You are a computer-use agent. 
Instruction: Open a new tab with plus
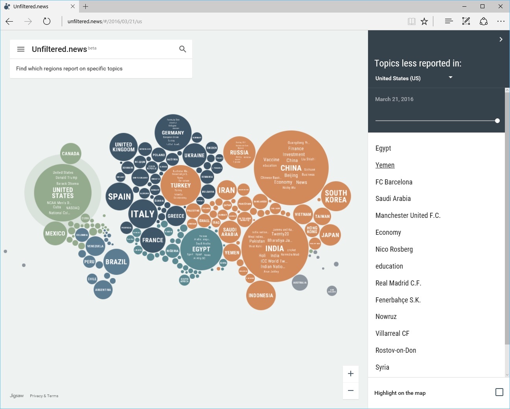tap(85, 6)
